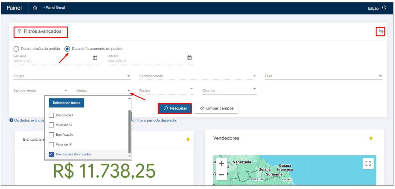Click the info icon beside Edição
This screenshot has height=189, width=395.
384,8
